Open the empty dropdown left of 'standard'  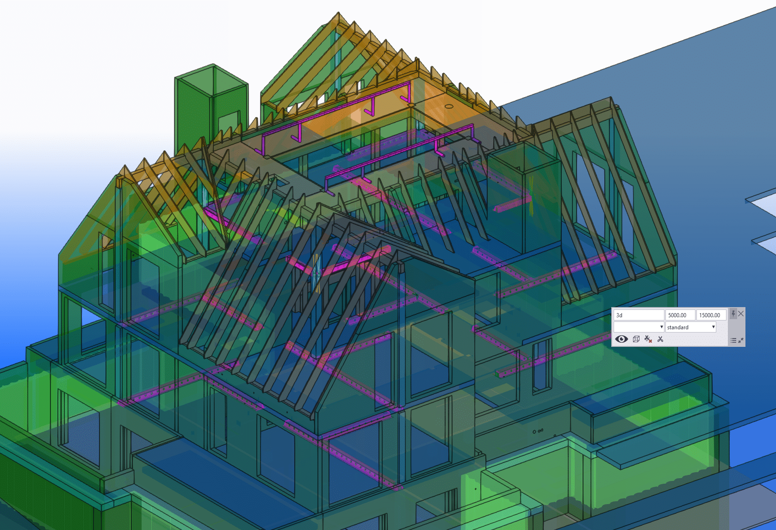(639, 327)
